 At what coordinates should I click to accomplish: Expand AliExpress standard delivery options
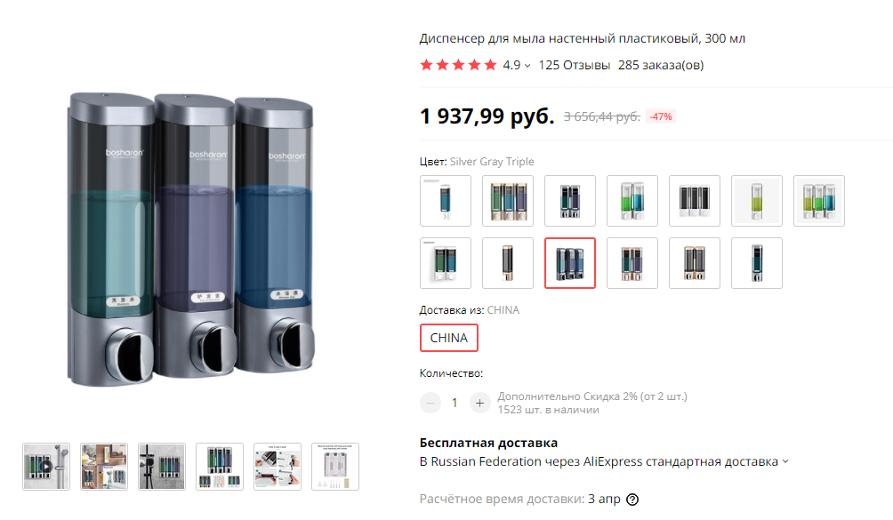pos(785,461)
